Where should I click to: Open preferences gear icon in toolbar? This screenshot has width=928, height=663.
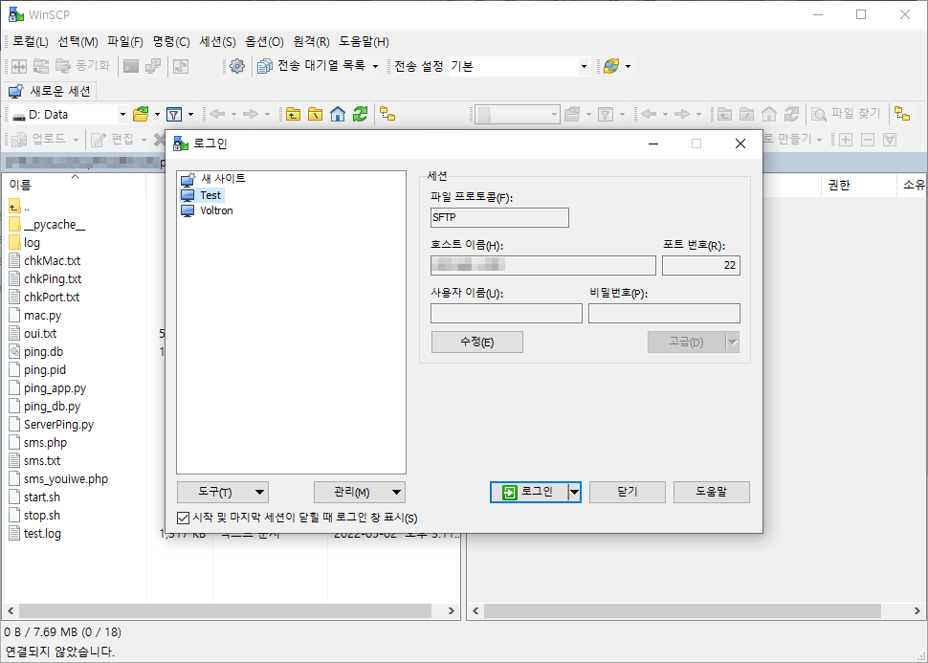pos(236,66)
